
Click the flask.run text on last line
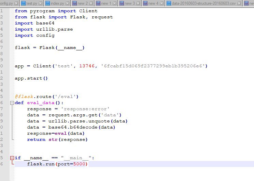tap(41, 164)
